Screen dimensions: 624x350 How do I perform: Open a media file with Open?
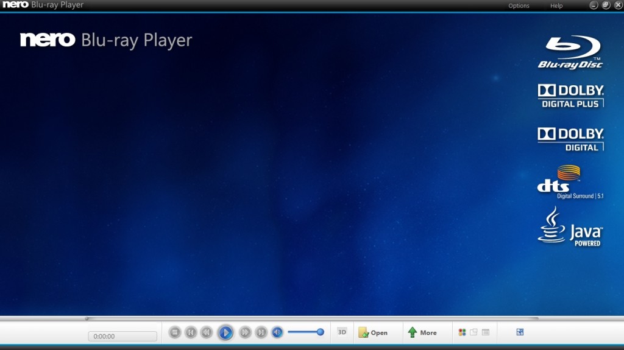pyautogui.click(x=373, y=332)
